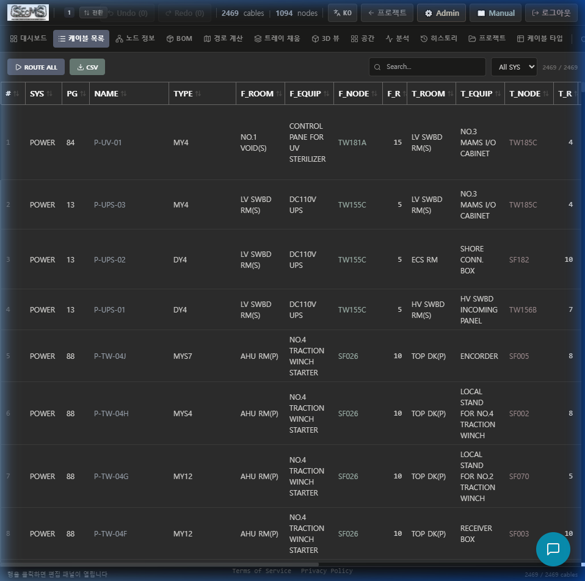Click F_NODE value TW181A
Viewport: 585px width, 581px height.
pyautogui.click(x=352, y=142)
